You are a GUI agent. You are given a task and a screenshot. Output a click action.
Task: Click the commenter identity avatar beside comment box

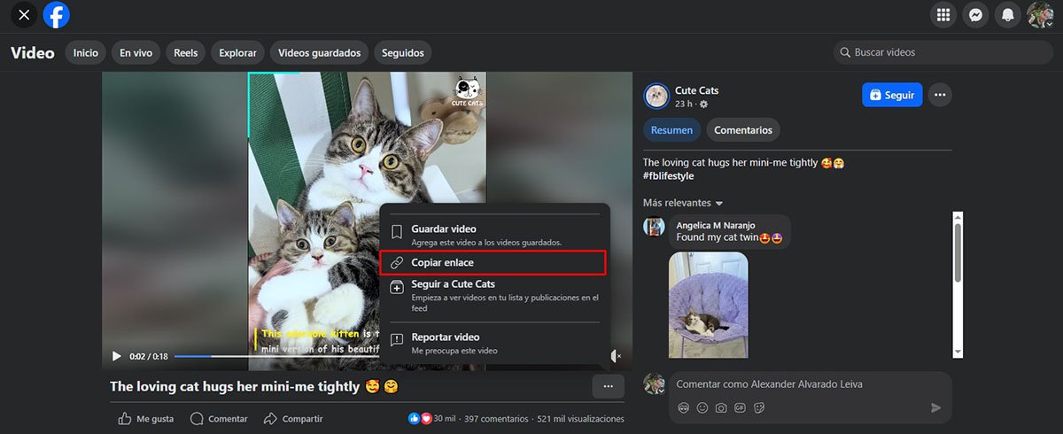tap(655, 384)
